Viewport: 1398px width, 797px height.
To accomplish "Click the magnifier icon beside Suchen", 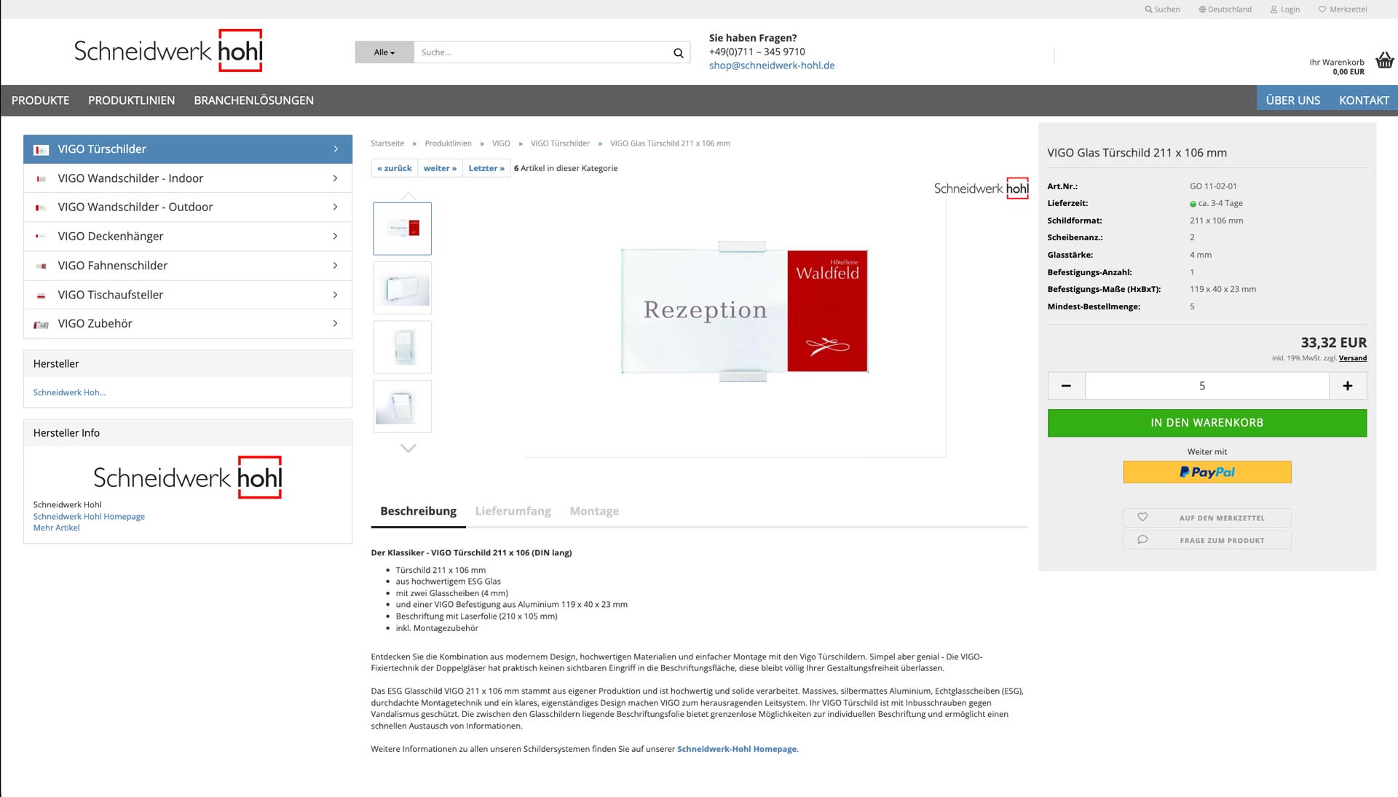I will 1148,9.
